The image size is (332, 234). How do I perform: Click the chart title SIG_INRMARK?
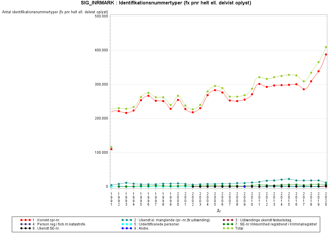click(x=166, y=3)
